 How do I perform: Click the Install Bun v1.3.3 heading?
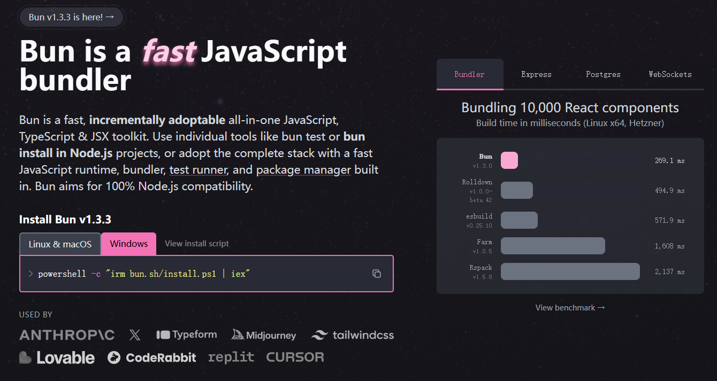point(65,220)
